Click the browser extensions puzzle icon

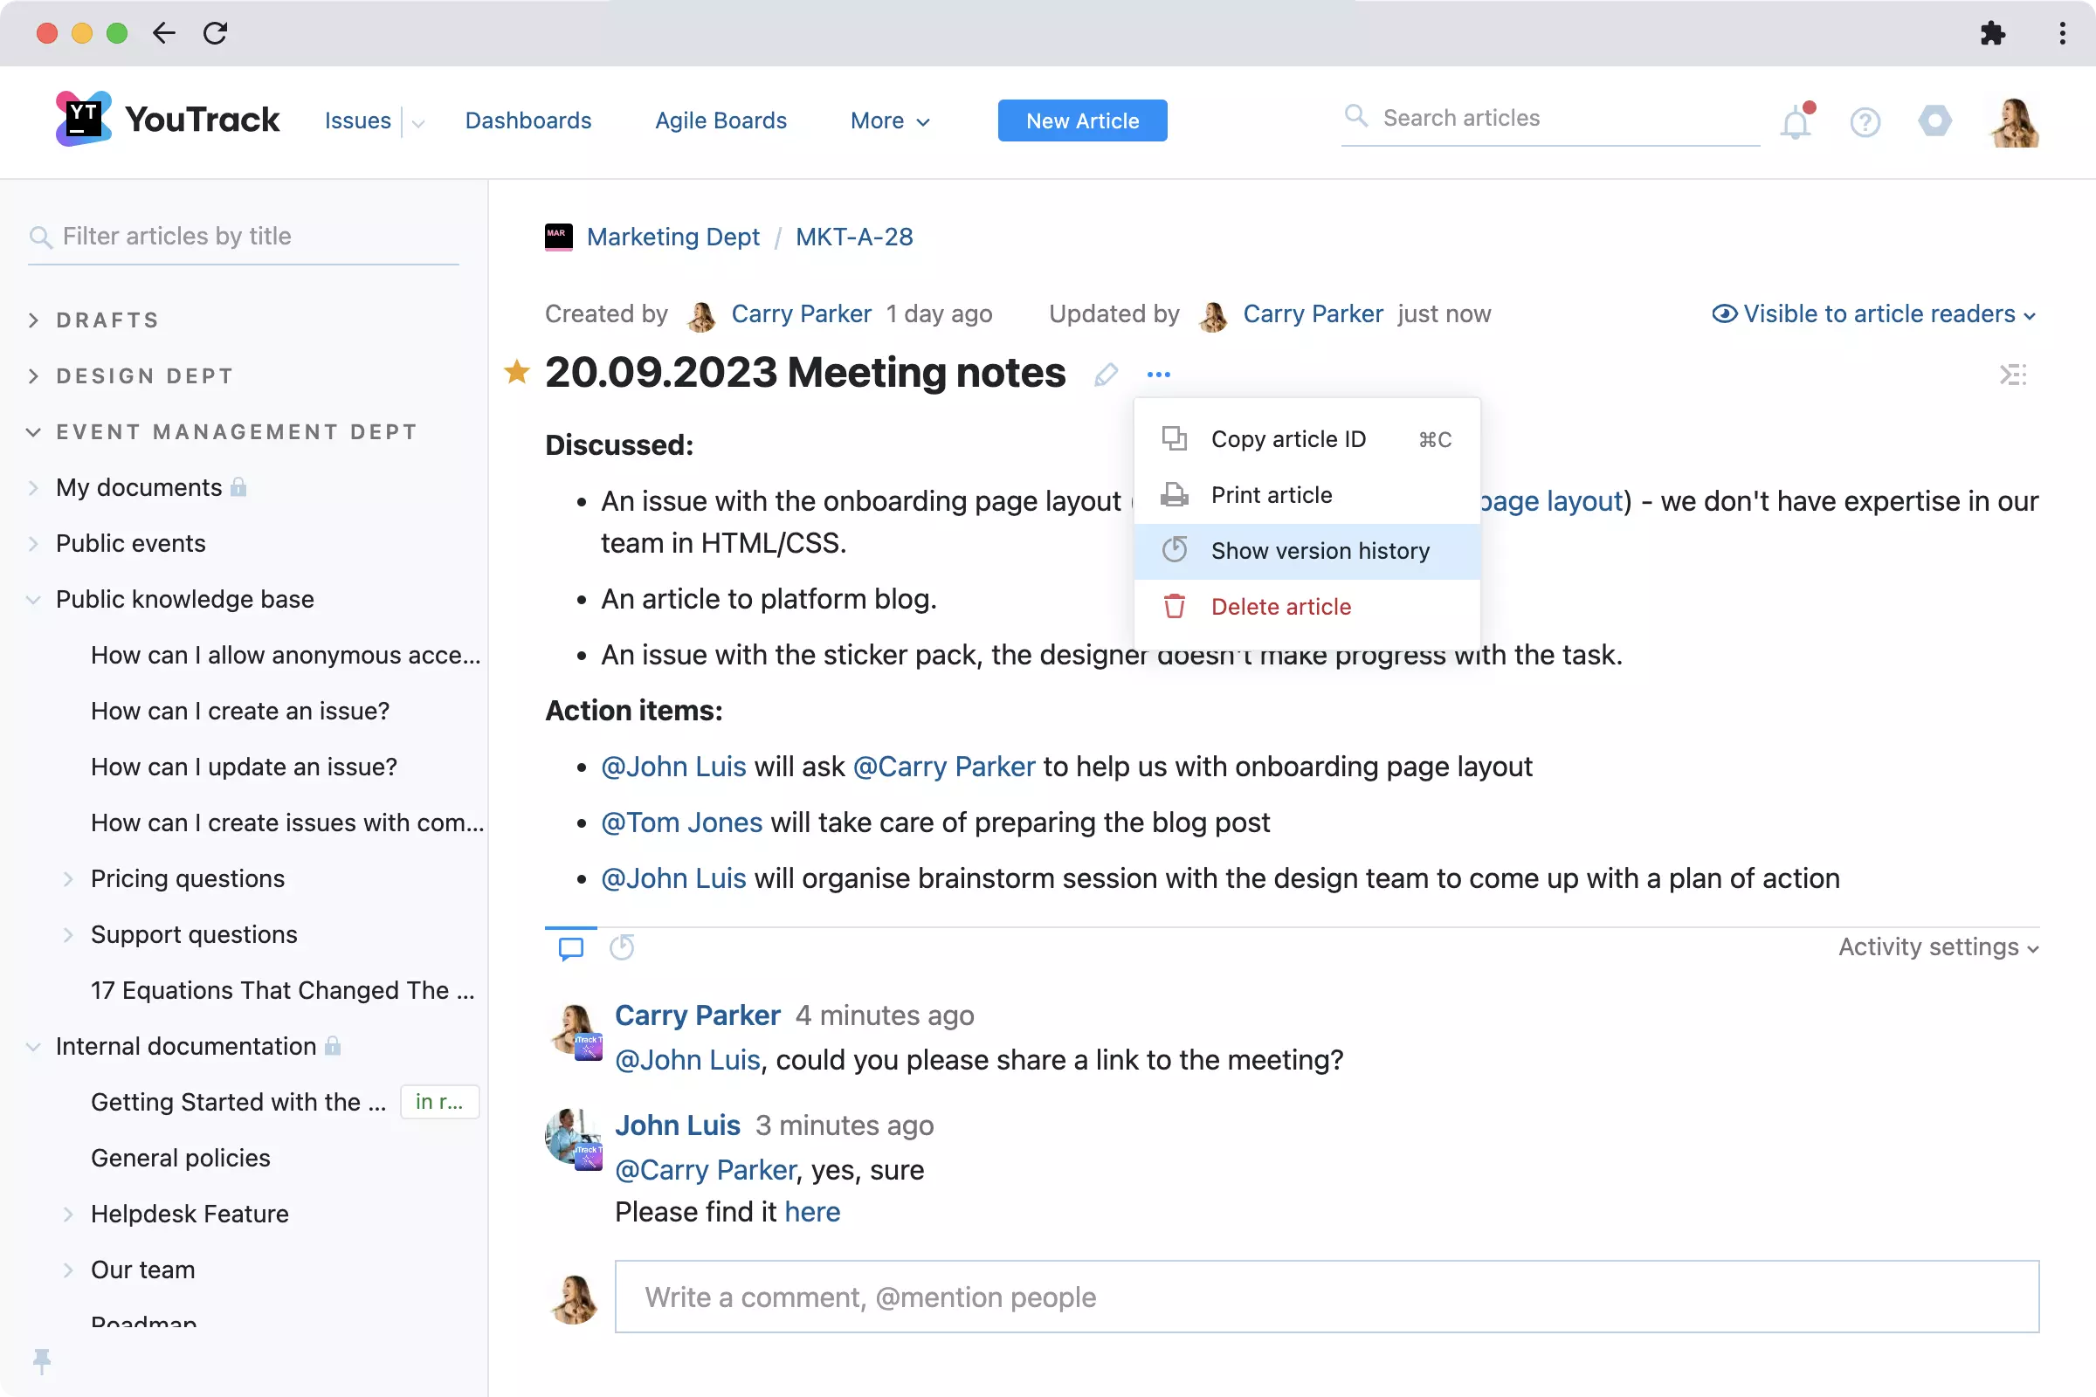click(x=1993, y=33)
